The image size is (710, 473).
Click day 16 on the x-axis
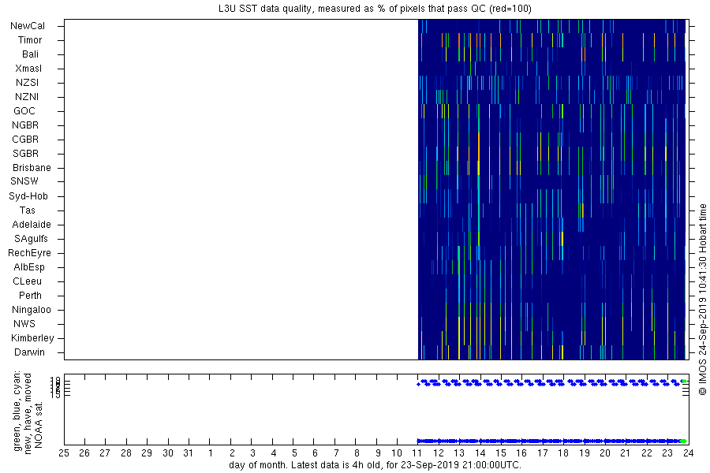pos(521,453)
